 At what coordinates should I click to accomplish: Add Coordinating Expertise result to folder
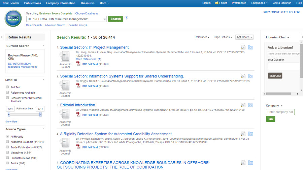(250, 163)
